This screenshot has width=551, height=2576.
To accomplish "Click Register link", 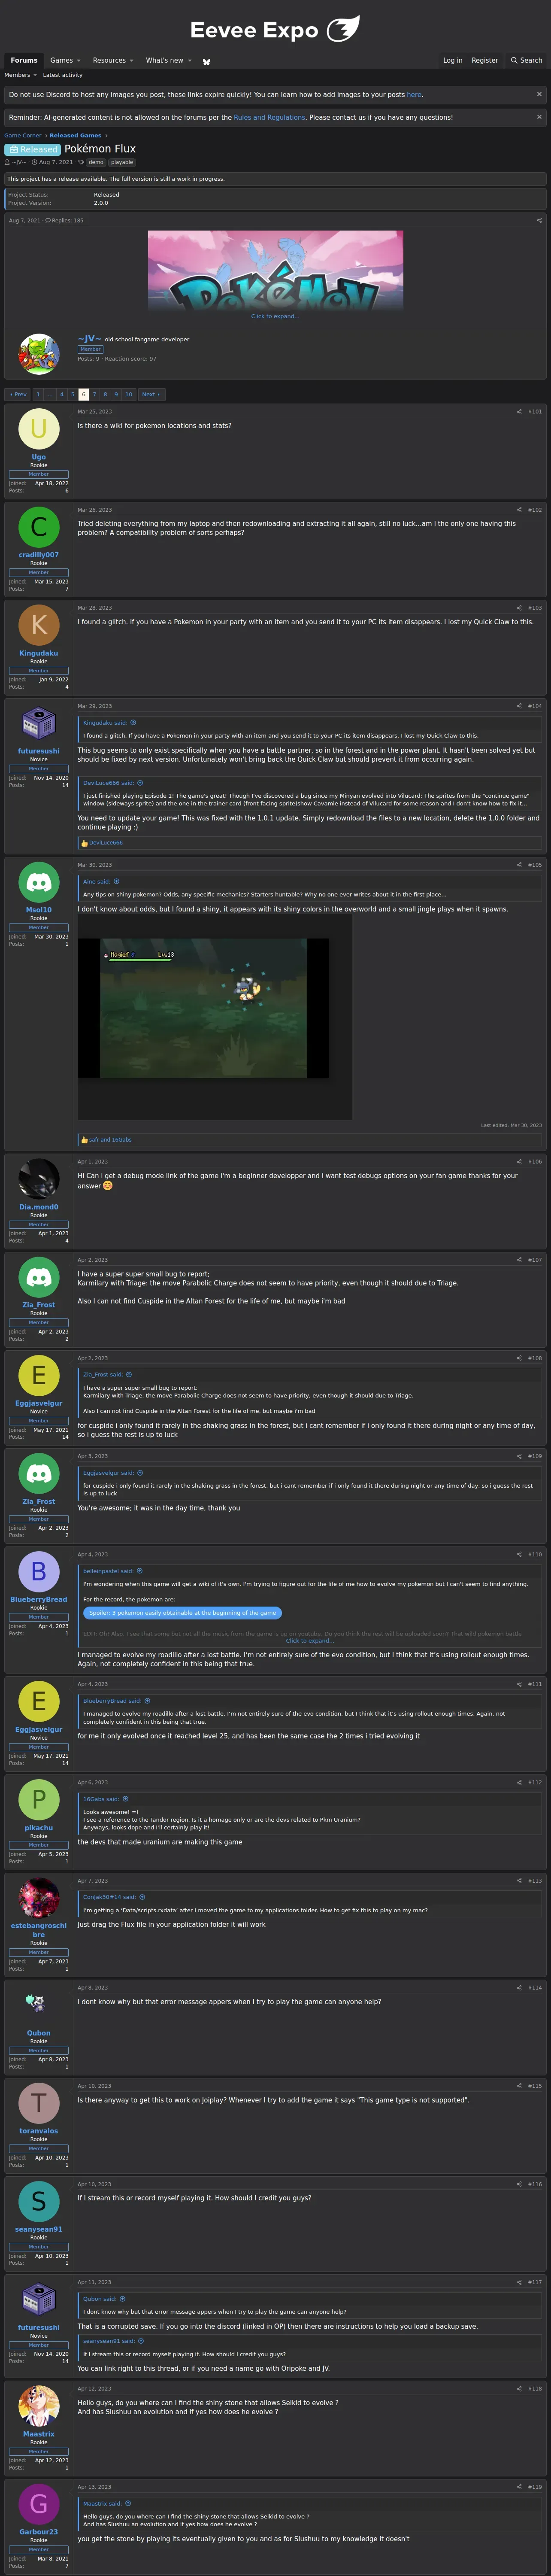I will pyautogui.click(x=484, y=60).
